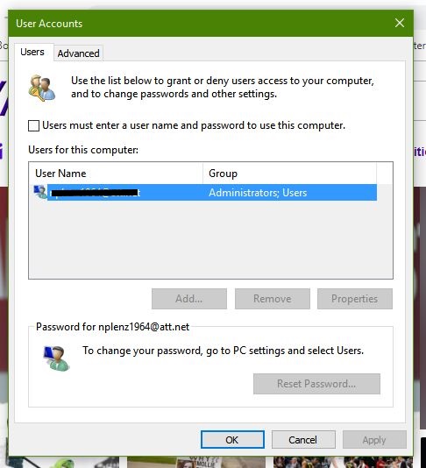Click the Reset Password... button

[x=316, y=384]
